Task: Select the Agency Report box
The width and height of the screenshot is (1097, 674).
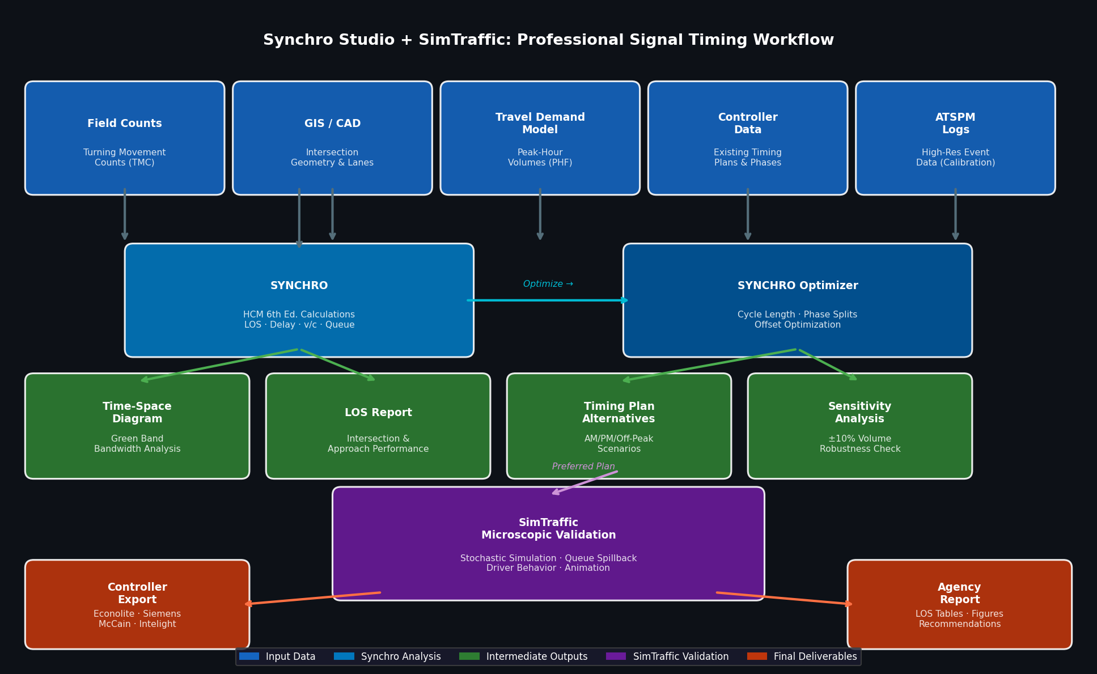Action: click(x=960, y=604)
